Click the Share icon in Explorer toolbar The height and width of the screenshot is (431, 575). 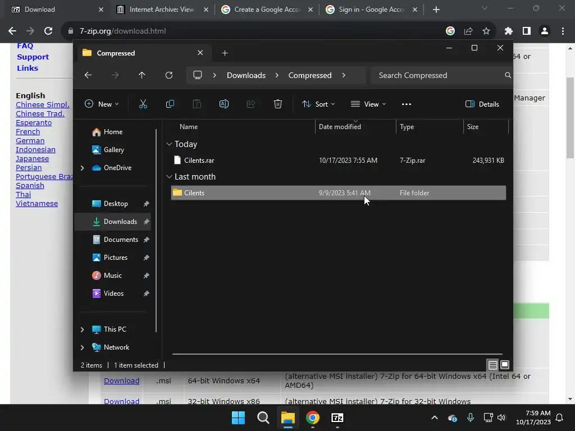coord(251,104)
